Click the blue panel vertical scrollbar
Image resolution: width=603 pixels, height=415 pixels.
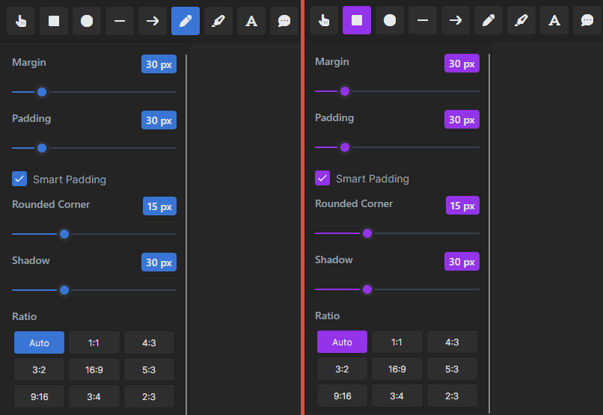point(186,234)
